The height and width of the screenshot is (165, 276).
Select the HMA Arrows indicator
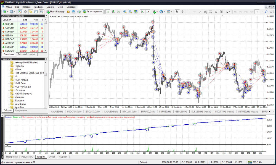(21, 80)
